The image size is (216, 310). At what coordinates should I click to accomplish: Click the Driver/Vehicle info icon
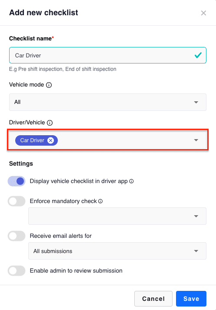coord(50,123)
